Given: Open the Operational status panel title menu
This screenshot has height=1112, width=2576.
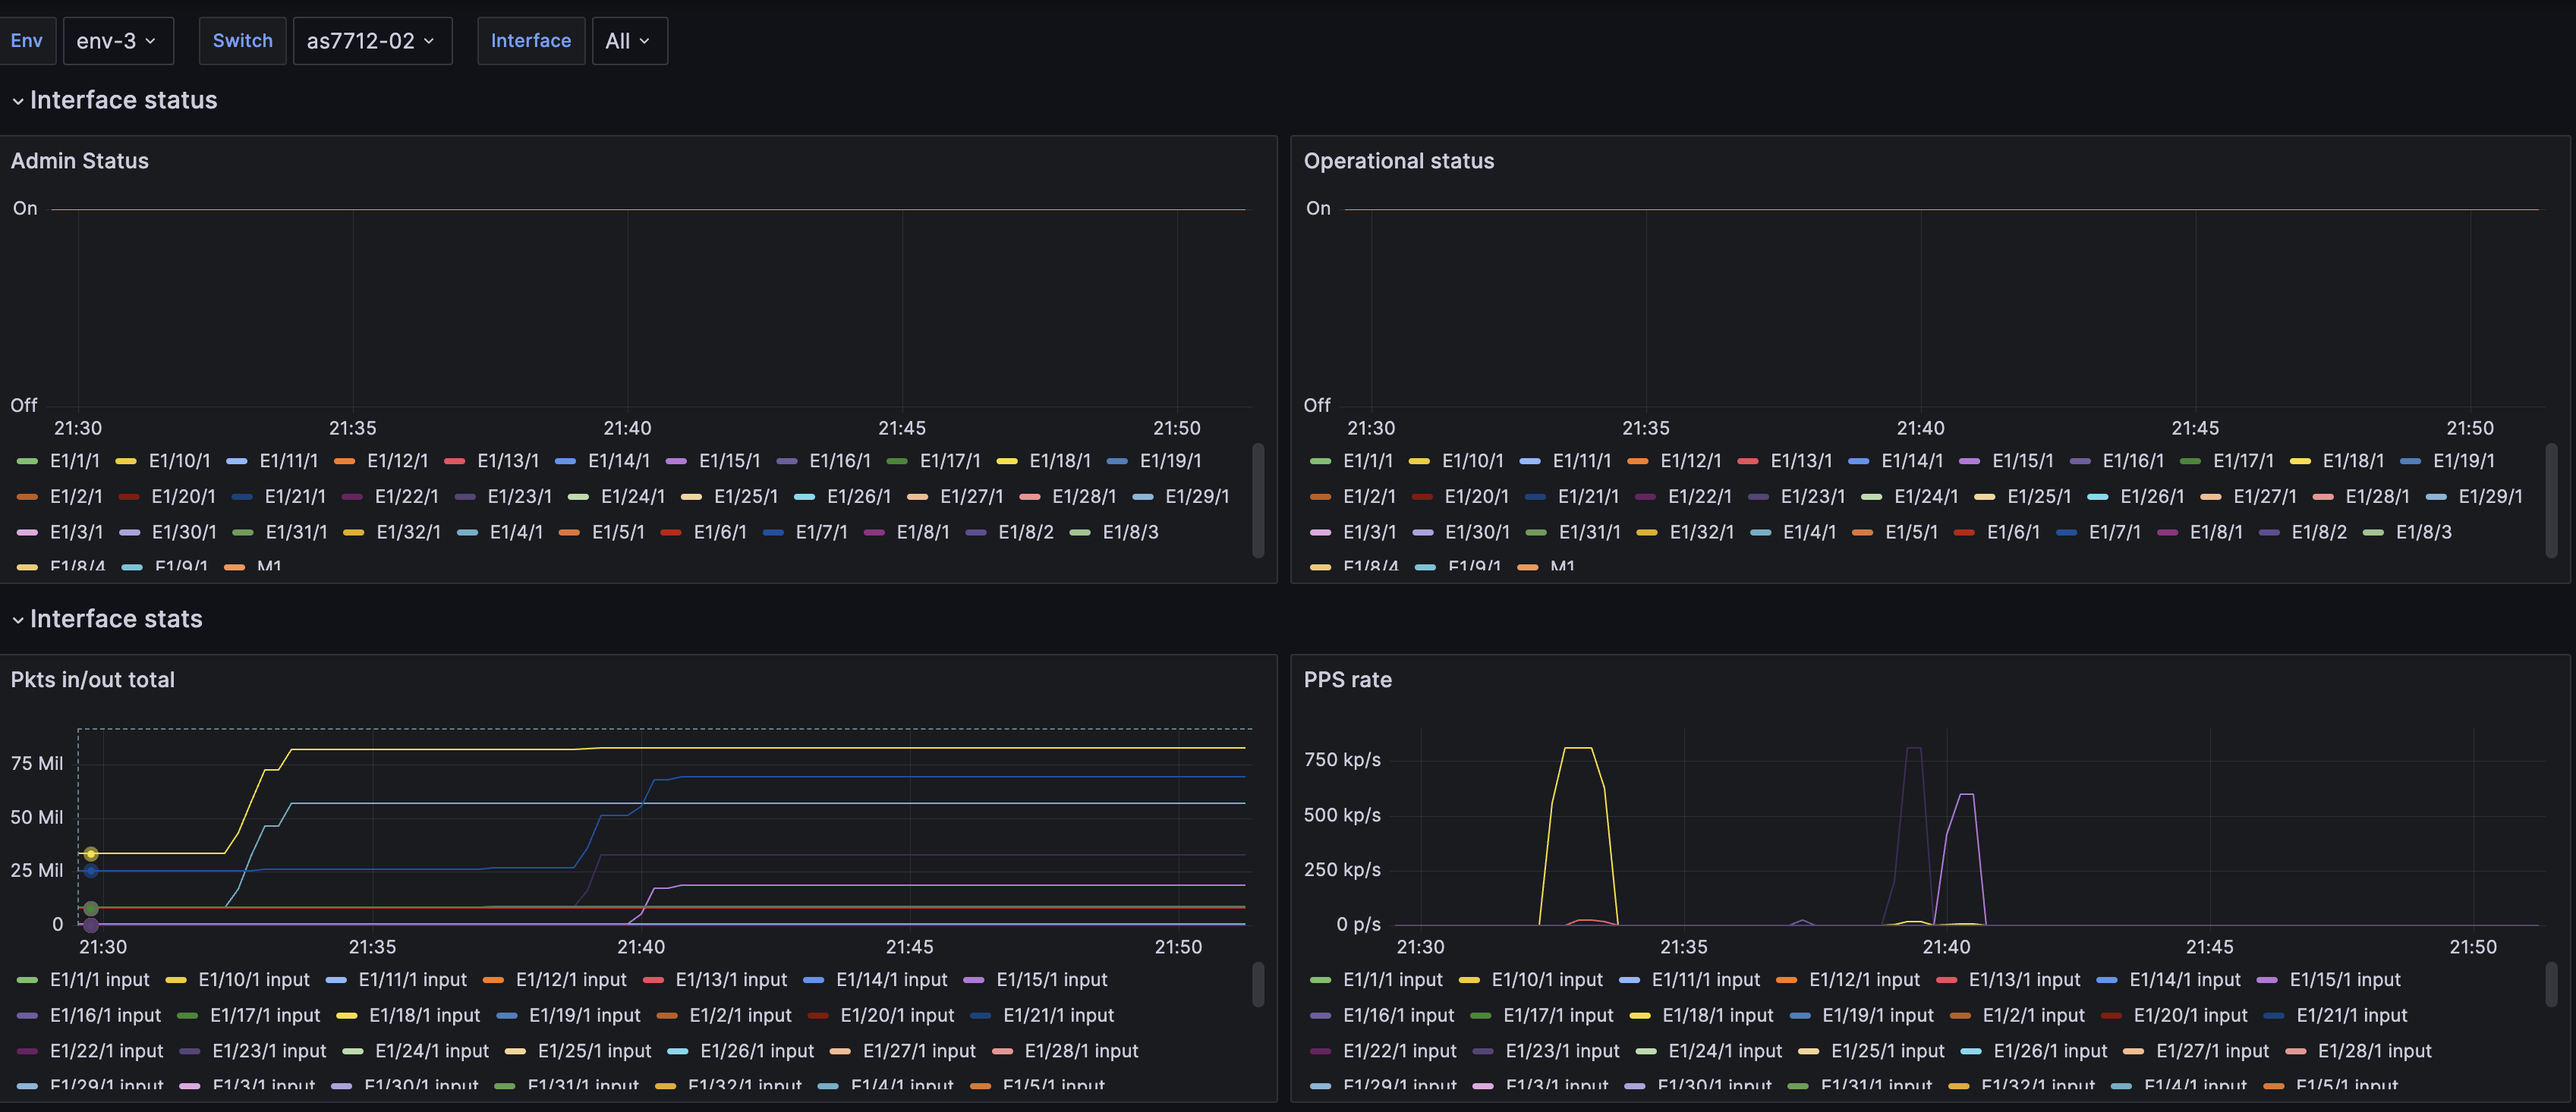Looking at the screenshot, I should [1398, 161].
